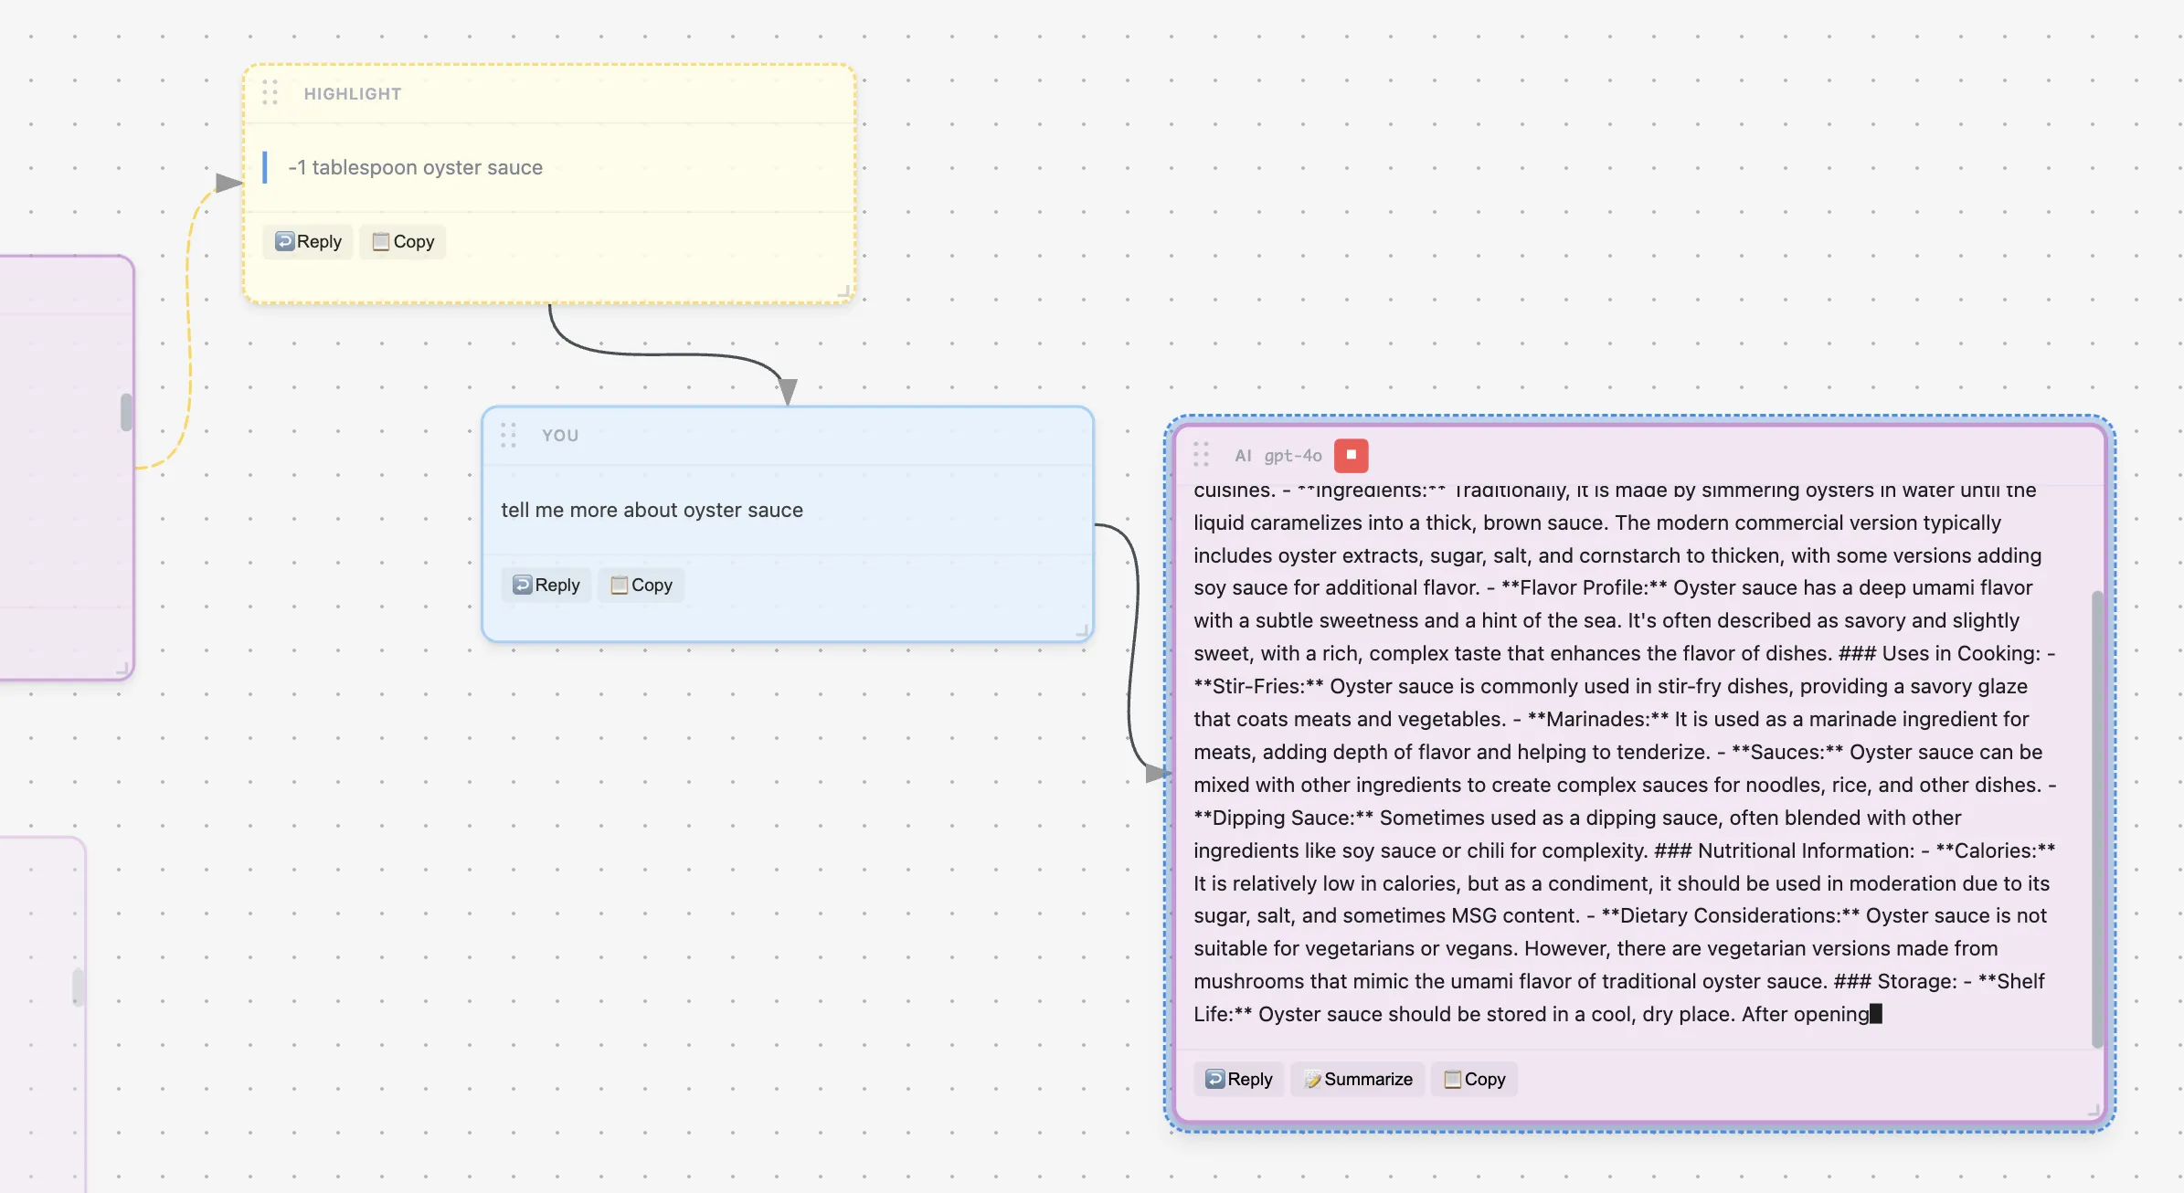Copy the 'tell me more about oyster sauce' message

641,585
